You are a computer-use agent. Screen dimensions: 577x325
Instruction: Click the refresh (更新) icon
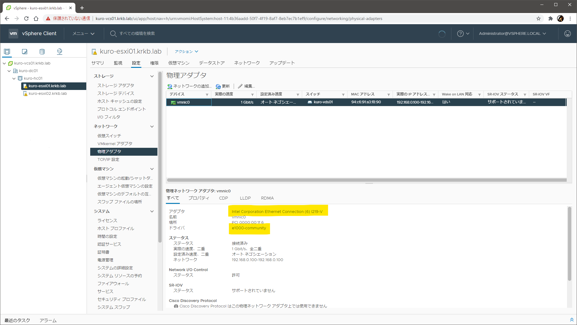[218, 86]
